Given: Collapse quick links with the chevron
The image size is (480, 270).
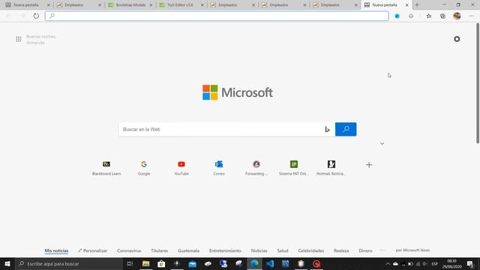Looking at the screenshot, I should pos(382,143).
